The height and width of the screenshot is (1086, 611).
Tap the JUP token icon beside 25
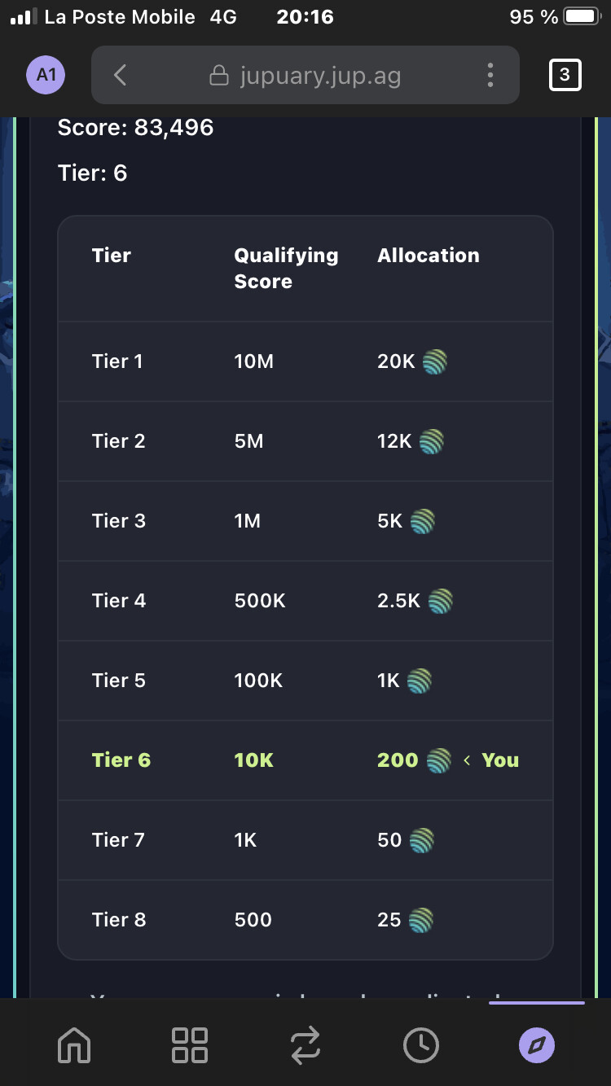(420, 920)
